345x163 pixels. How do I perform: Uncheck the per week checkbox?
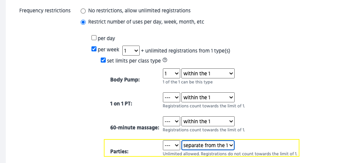(94, 49)
